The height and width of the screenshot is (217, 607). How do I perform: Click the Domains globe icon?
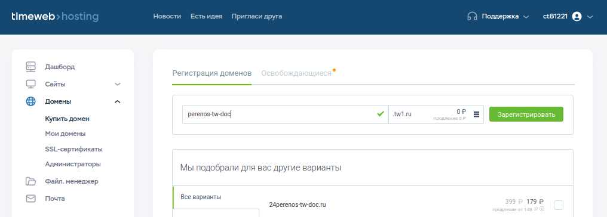coord(30,101)
